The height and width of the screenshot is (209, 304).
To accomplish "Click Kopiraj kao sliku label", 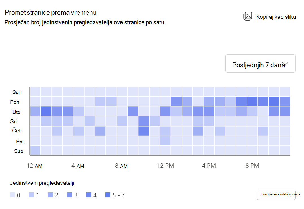I will point(276,17).
